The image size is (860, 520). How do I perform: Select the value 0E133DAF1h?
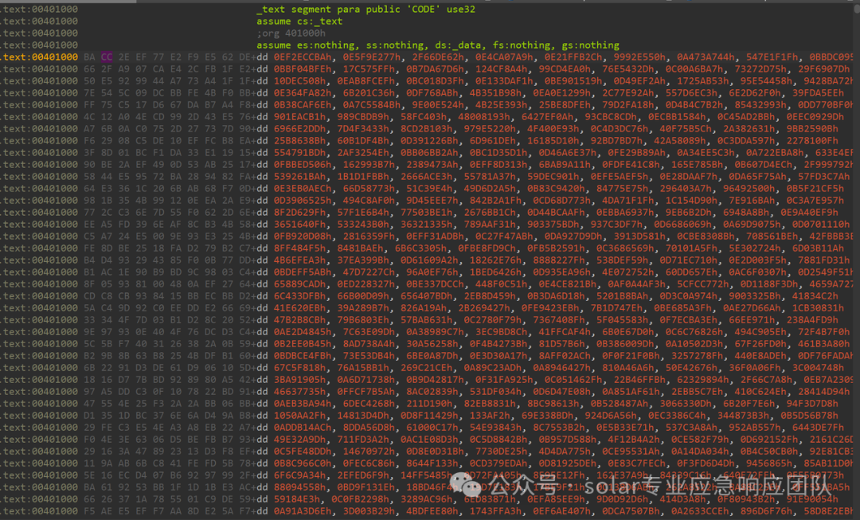504,81
